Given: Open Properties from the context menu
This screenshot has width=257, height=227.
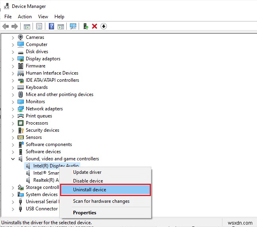Looking at the screenshot, I should pyautogui.click(x=105, y=213).
